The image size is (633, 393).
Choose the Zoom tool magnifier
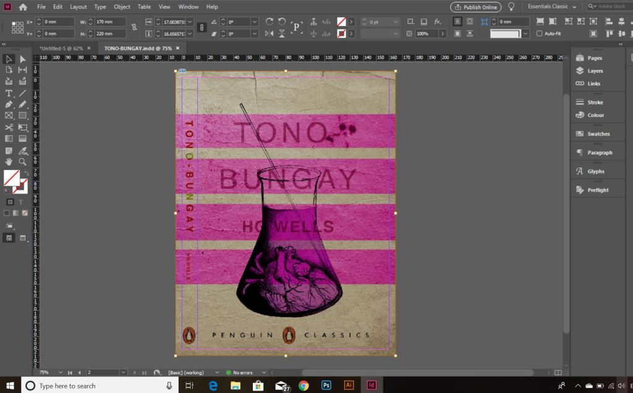(x=23, y=162)
